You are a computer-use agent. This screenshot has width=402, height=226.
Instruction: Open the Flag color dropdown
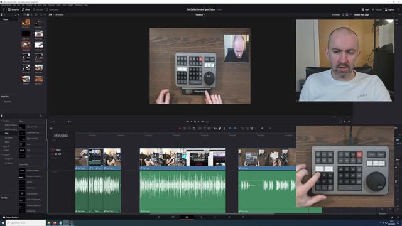point(232,128)
